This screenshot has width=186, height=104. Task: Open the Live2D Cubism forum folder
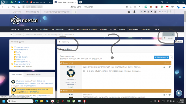point(22,57)
